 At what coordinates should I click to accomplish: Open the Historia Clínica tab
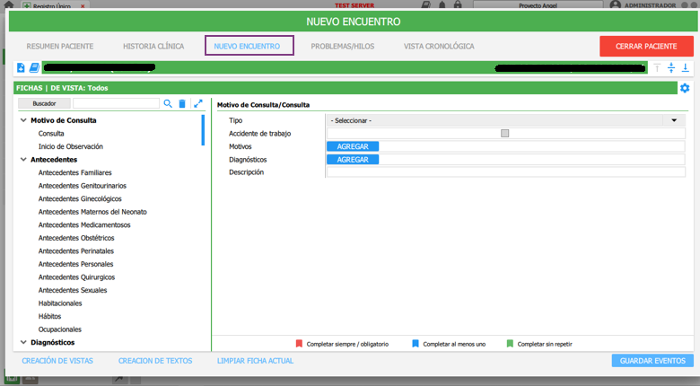(153, 46)
